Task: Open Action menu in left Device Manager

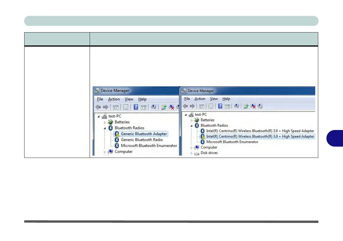Action: pyautogui.click(x=114, y=99)
